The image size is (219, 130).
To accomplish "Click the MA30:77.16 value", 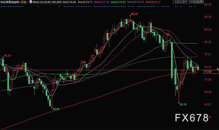I will pos(102,2).
